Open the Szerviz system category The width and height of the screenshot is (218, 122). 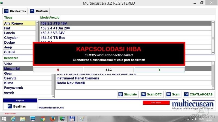coord(28,78)
